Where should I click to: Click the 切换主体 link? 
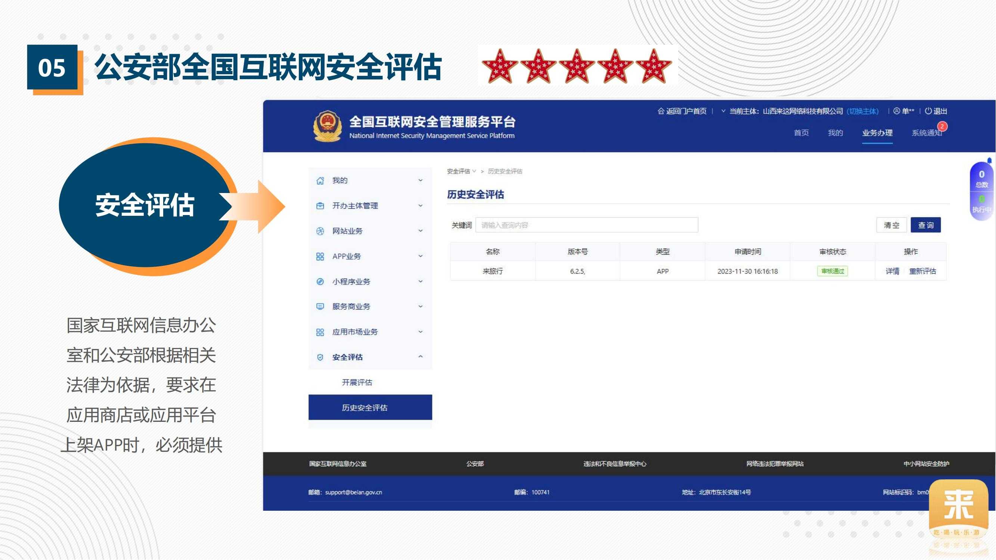(863, 111)
